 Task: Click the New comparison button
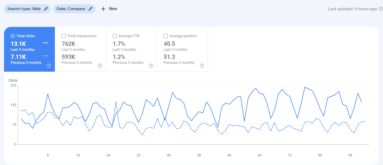109,9
